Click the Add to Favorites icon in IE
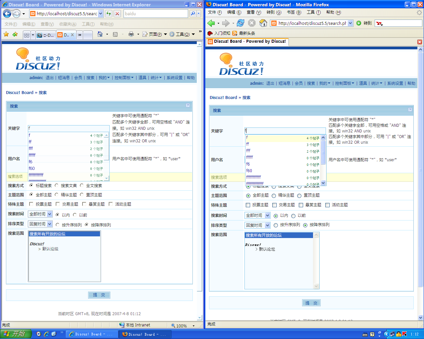The width and height of the screenshot is (424, 339). click(15, 34)
